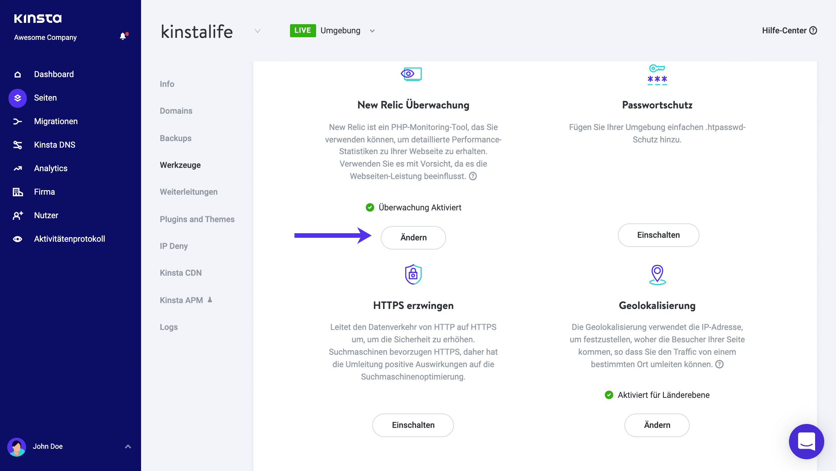Viewport: 836px width, 471px height.
Task: Open the Plugins and Themes section
Action: pyautogui.click(x=197, y=219)
